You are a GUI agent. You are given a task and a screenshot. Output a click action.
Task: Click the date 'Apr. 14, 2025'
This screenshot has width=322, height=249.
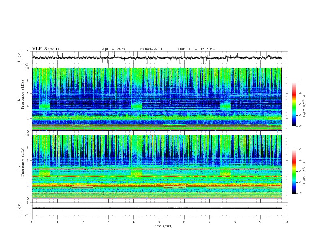point(113,49)
